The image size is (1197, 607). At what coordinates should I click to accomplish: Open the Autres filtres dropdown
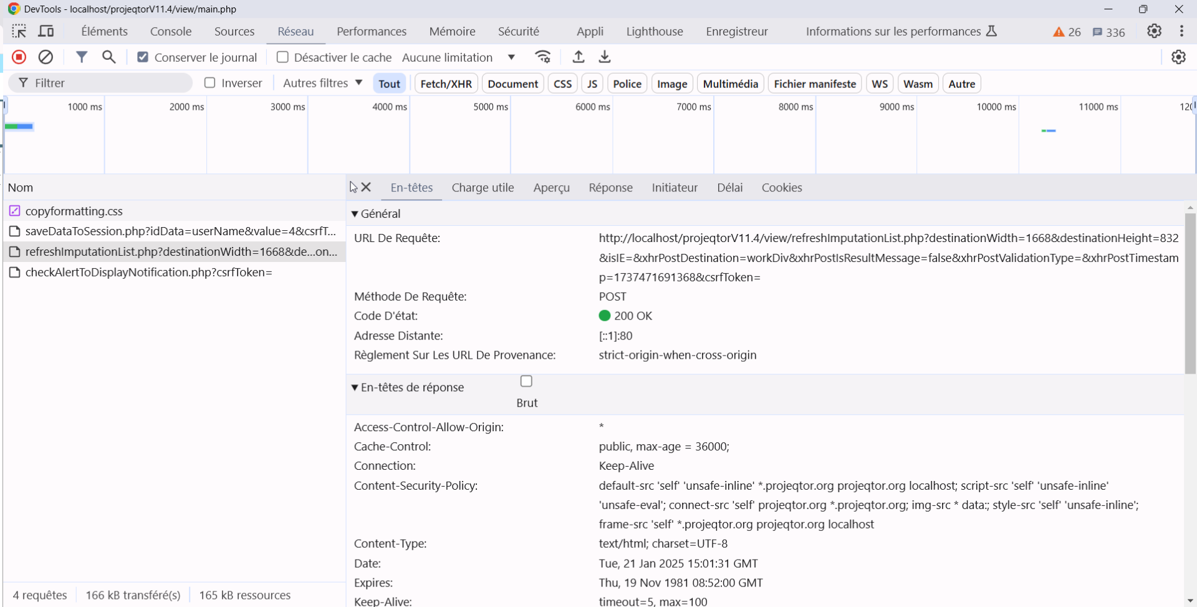click(322, 83)
